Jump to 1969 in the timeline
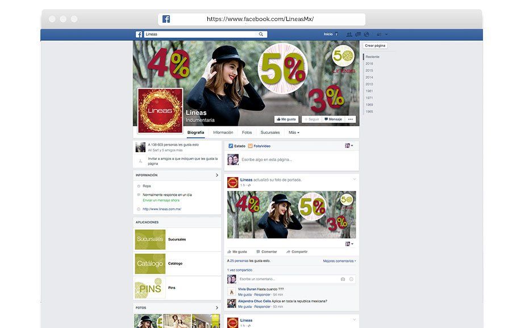The height and width of the screenshot is (328, 525). point(369,104)
